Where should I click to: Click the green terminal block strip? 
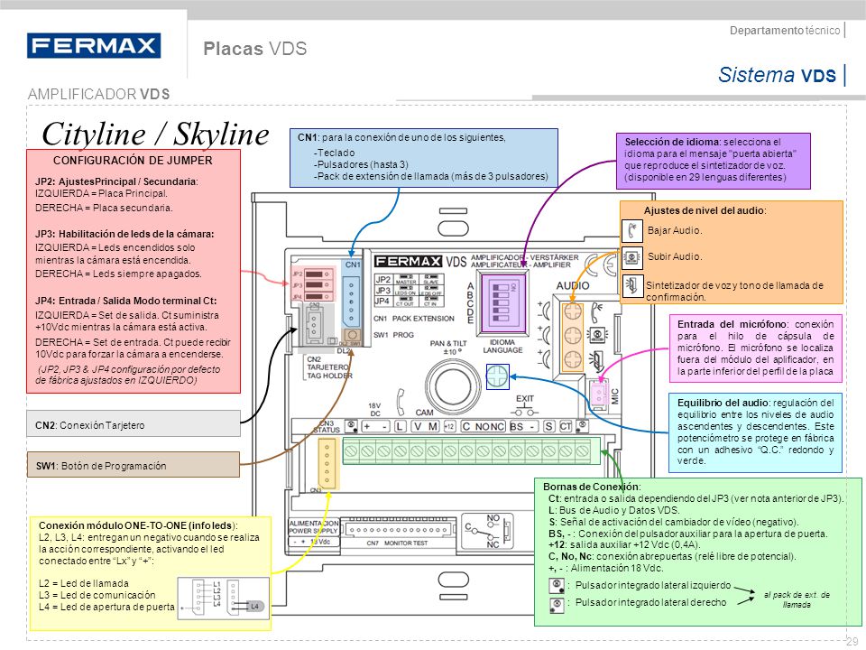(x=471, y=451)
